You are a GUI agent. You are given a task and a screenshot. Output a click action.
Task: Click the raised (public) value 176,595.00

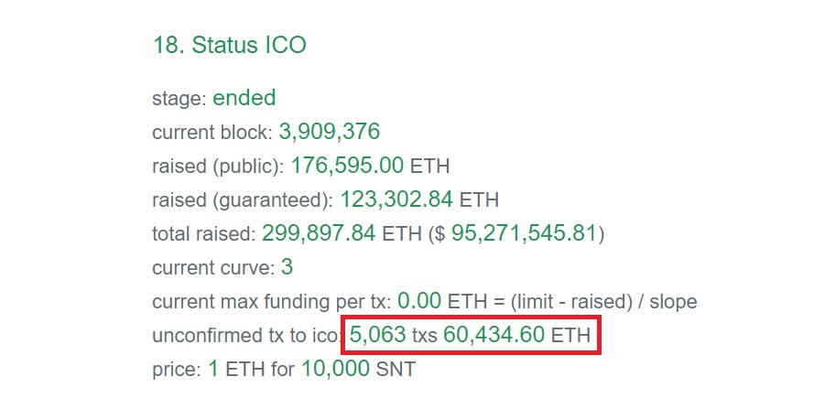coord(347,166)
